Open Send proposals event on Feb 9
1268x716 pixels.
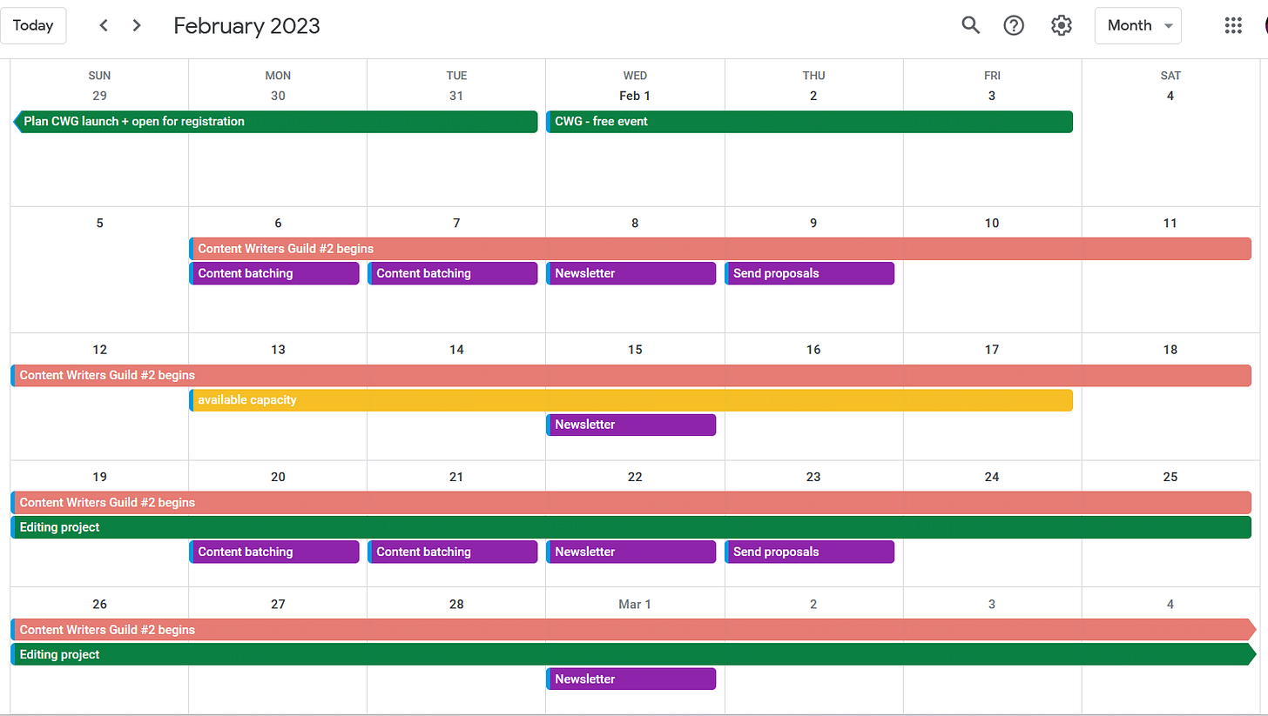[x=810, y=273]
